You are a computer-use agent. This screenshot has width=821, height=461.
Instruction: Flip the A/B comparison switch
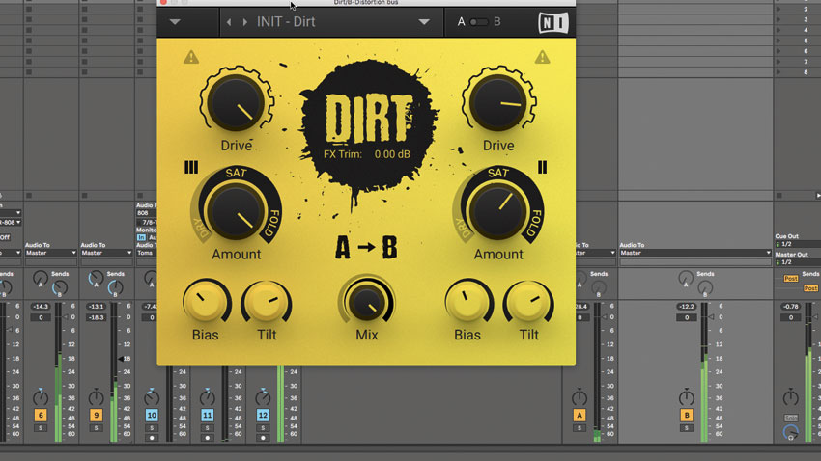pyautogui.click(x=478, y=22)
